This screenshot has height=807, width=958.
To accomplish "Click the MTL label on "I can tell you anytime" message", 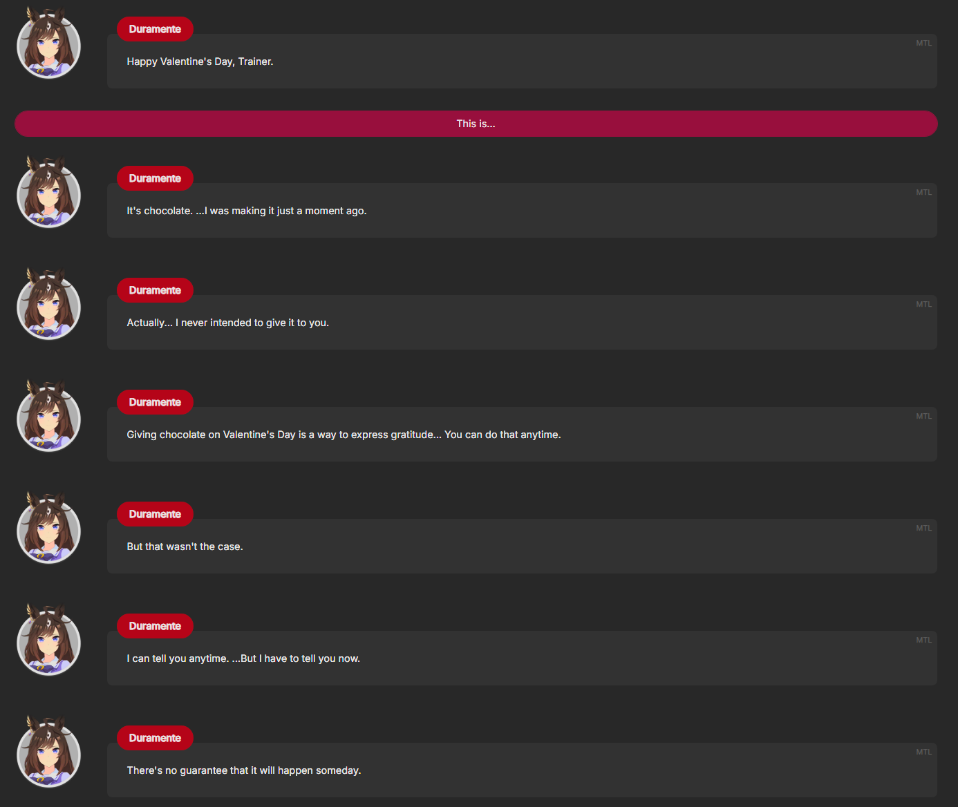I will pos(924,640).
